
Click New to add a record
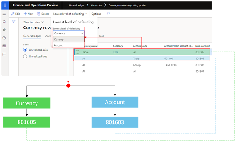point(28,14)
